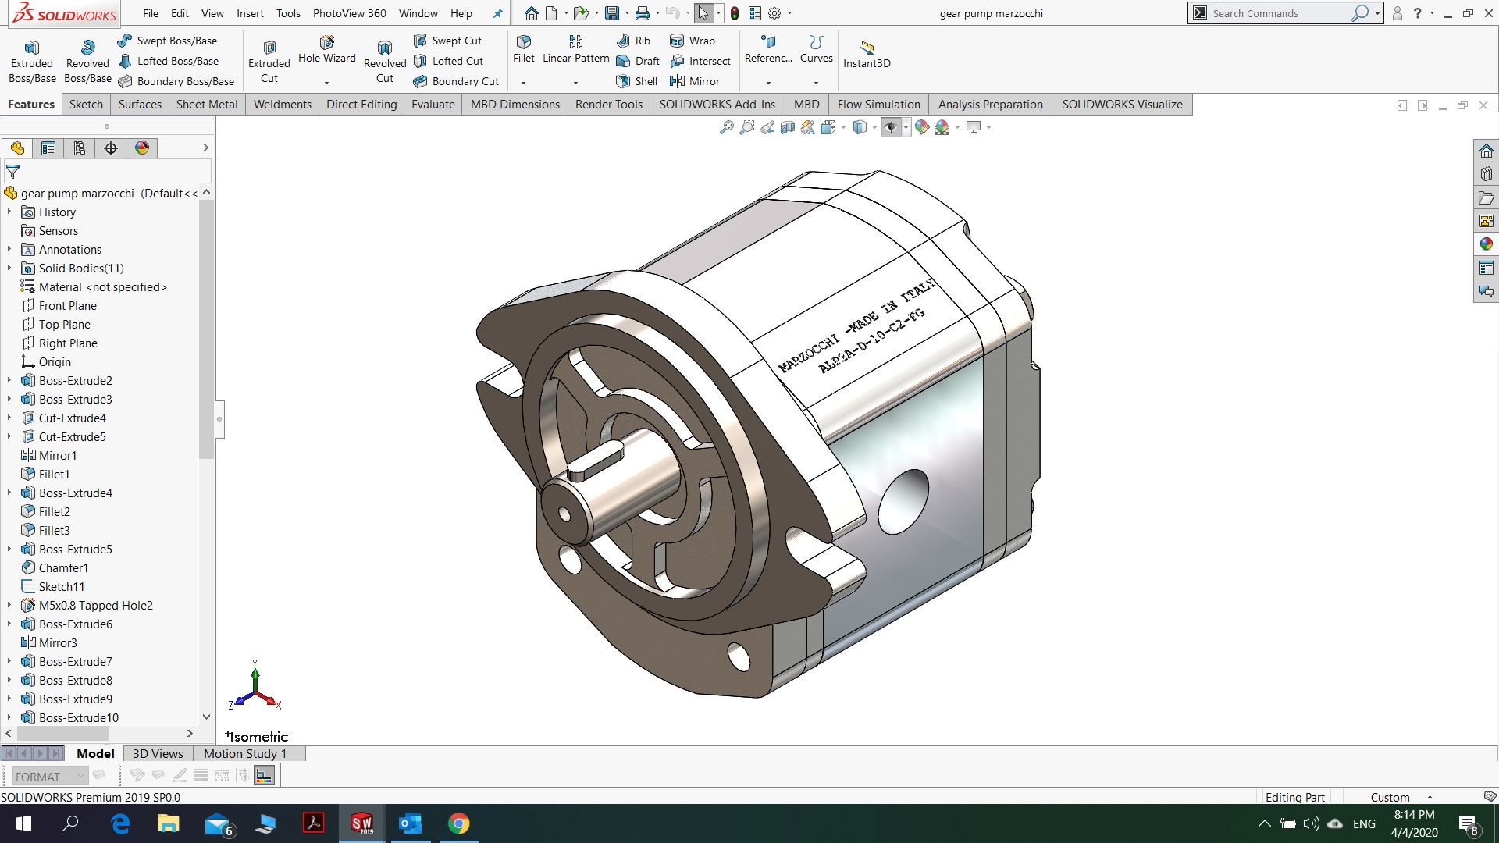Image resolution: width=1499 pixels, height=843 pixels.
Task: Toggle the History folder open
Action: coord(9,212)
